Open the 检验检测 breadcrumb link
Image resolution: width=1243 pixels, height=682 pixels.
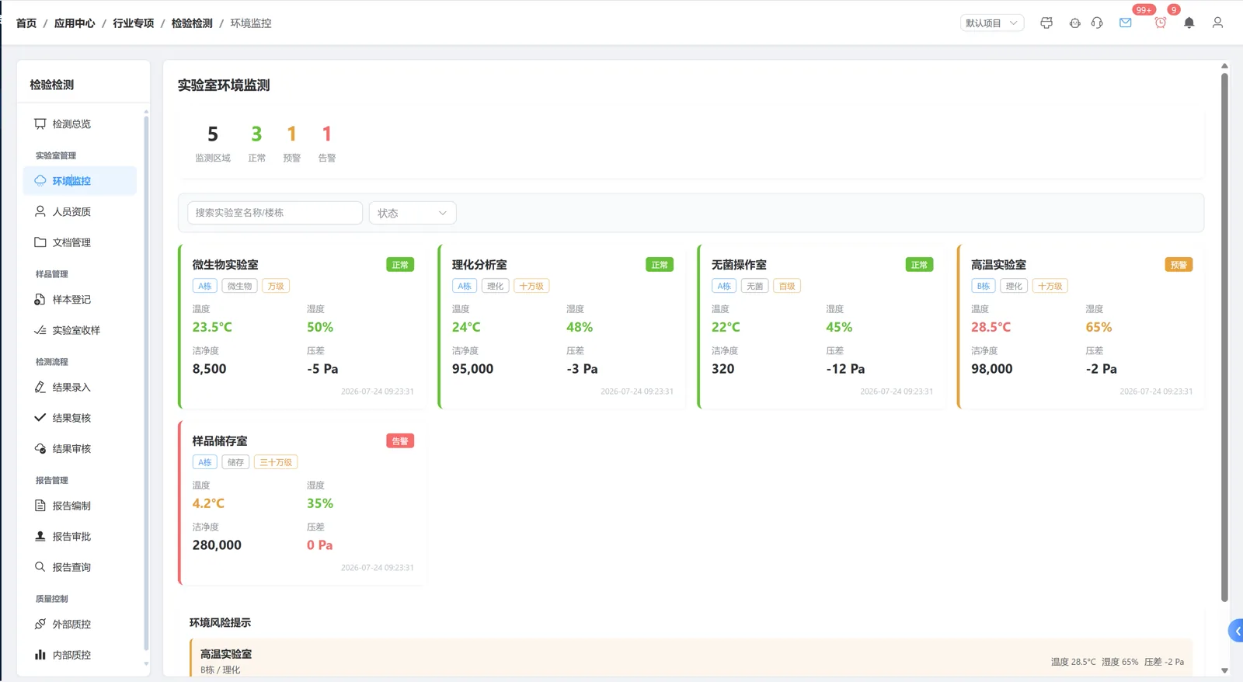click(x=192, y=23)
